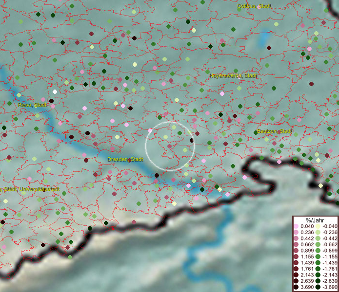Click the 0.899 legend color swatch
This screenshot has height=292, width=339.
296,251
